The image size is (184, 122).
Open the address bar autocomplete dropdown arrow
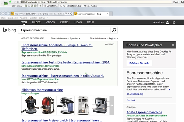click(x=69, y=14)
